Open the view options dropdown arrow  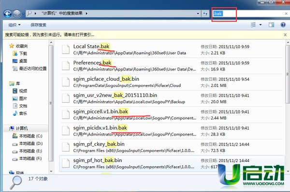[x=261, y=25]
